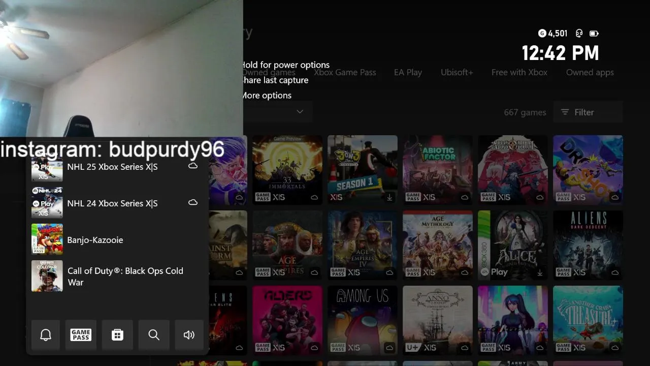The height and width of the screenshot is (366, 650).
Task: Open the Absolum game tile
Action: [513, 170]
